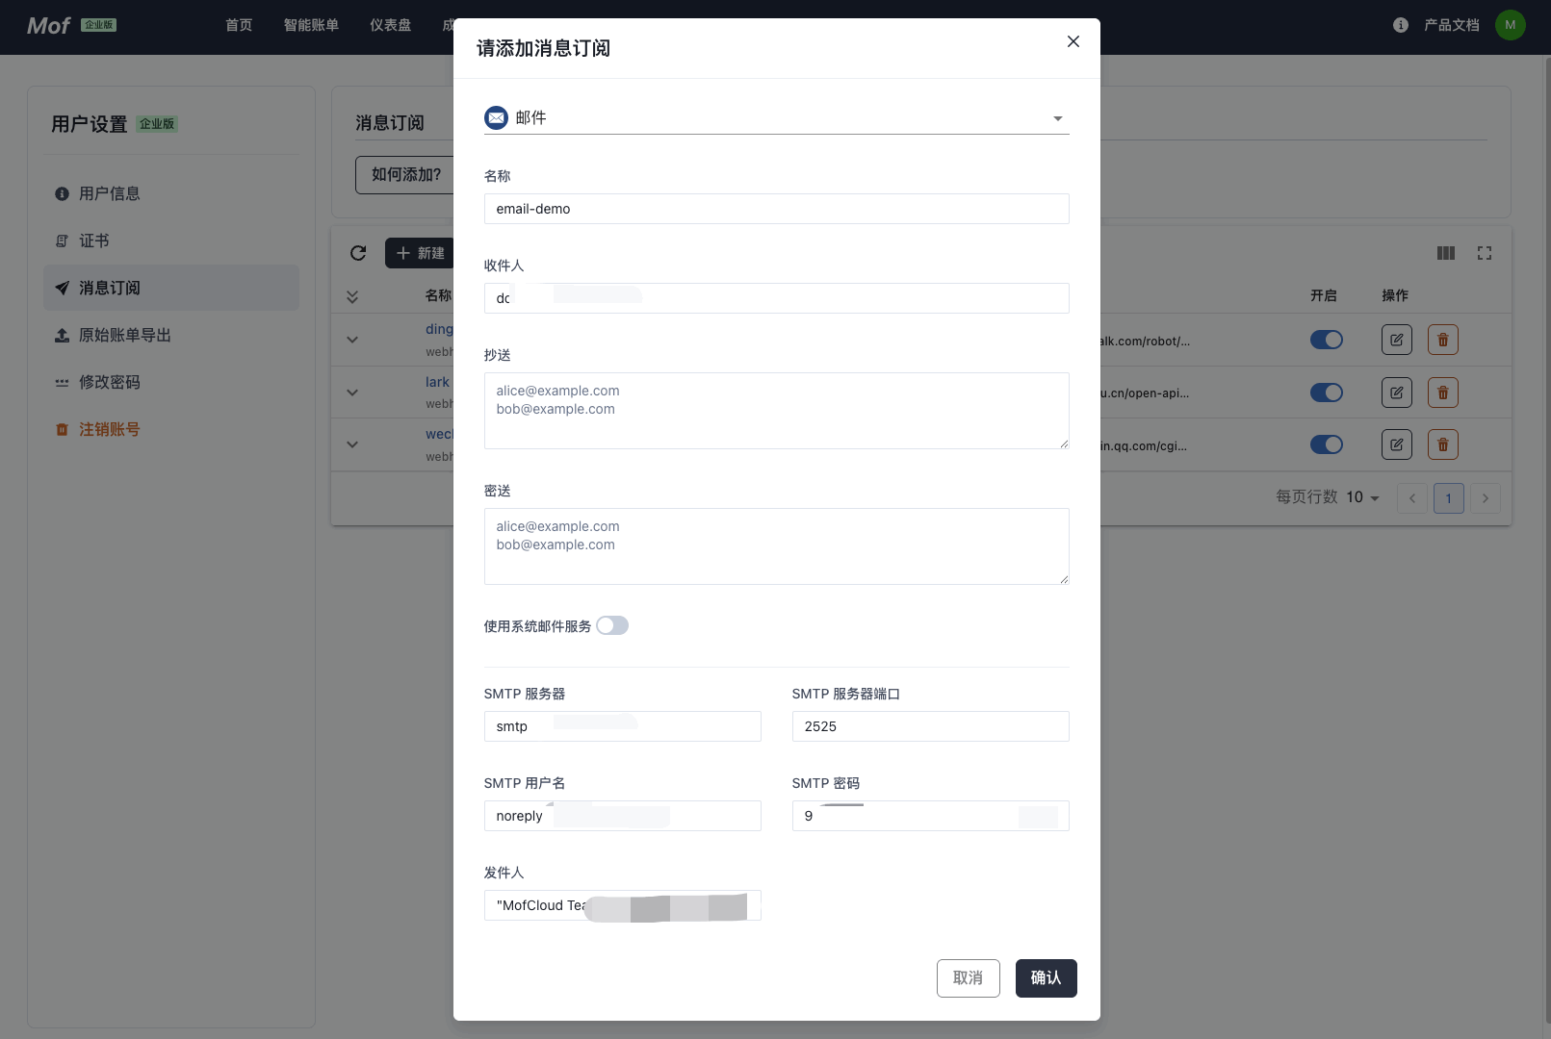Edit the 发件人 sender field
This screenshot has height=1039, width=1551.
point(622,905)
